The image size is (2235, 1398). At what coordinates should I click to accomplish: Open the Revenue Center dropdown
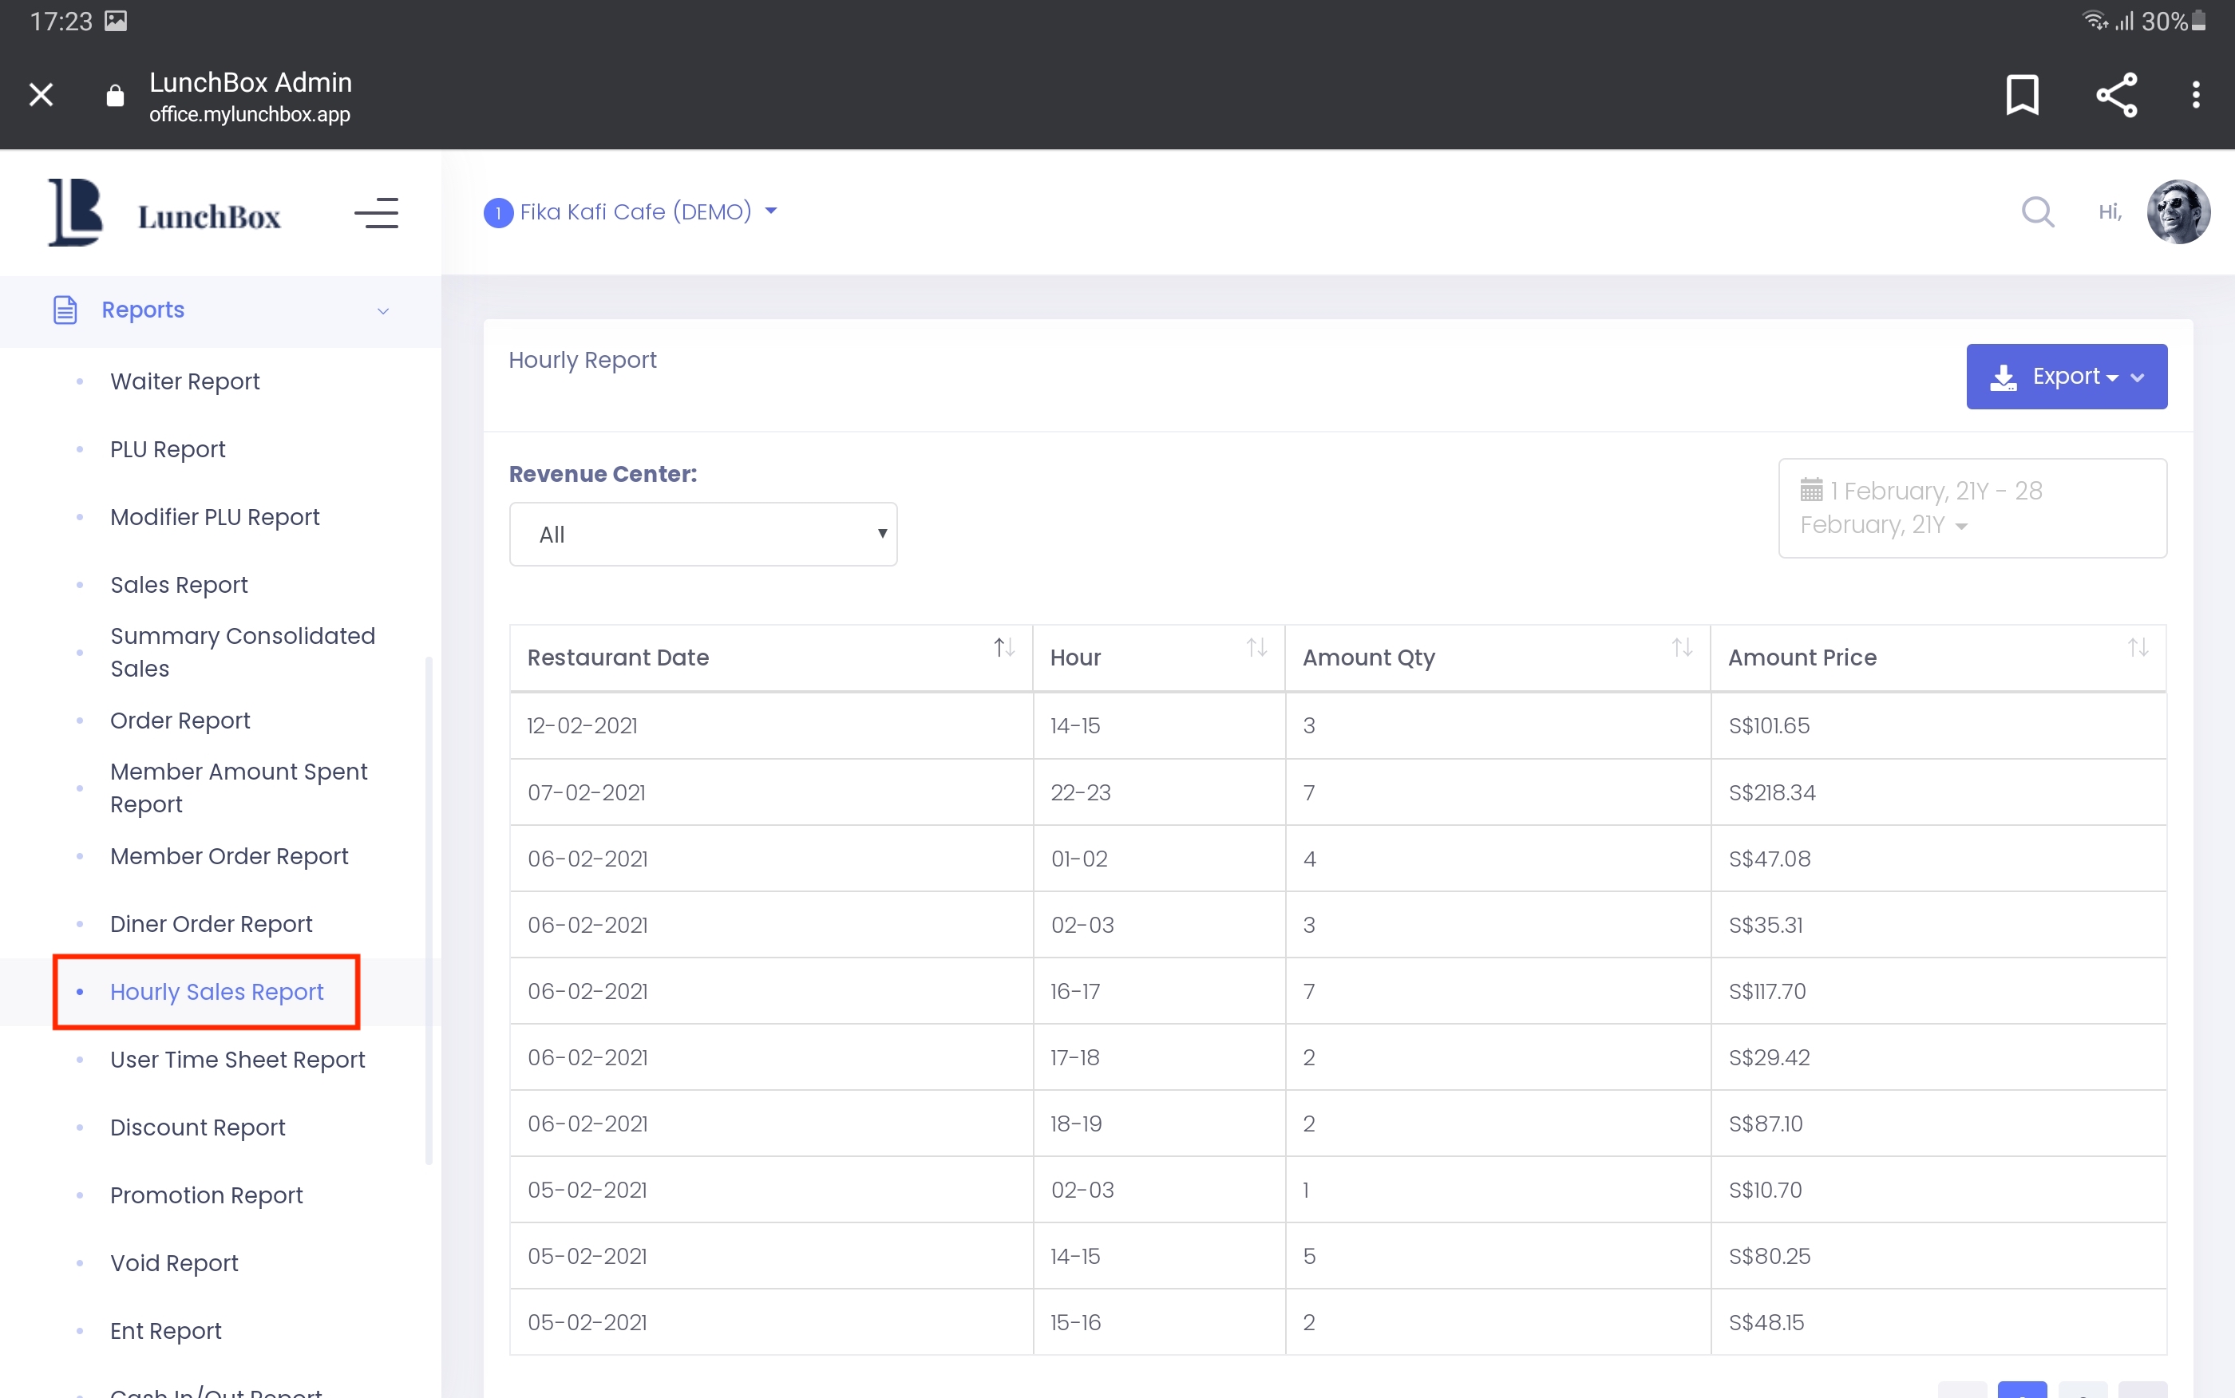tap(702, 535)
